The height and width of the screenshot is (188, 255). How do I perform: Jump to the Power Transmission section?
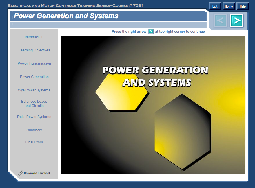coord(34,64)
